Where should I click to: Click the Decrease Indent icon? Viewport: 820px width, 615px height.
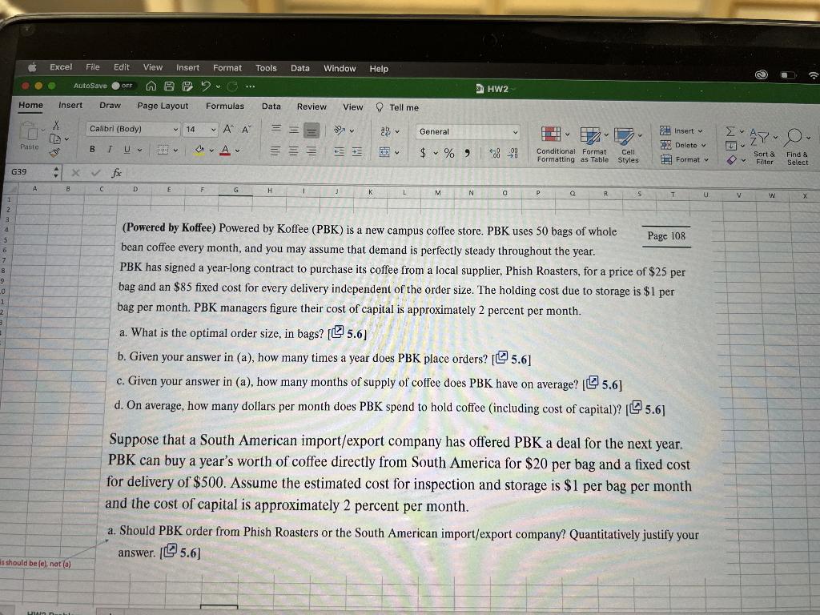click(x=340, y=151)
